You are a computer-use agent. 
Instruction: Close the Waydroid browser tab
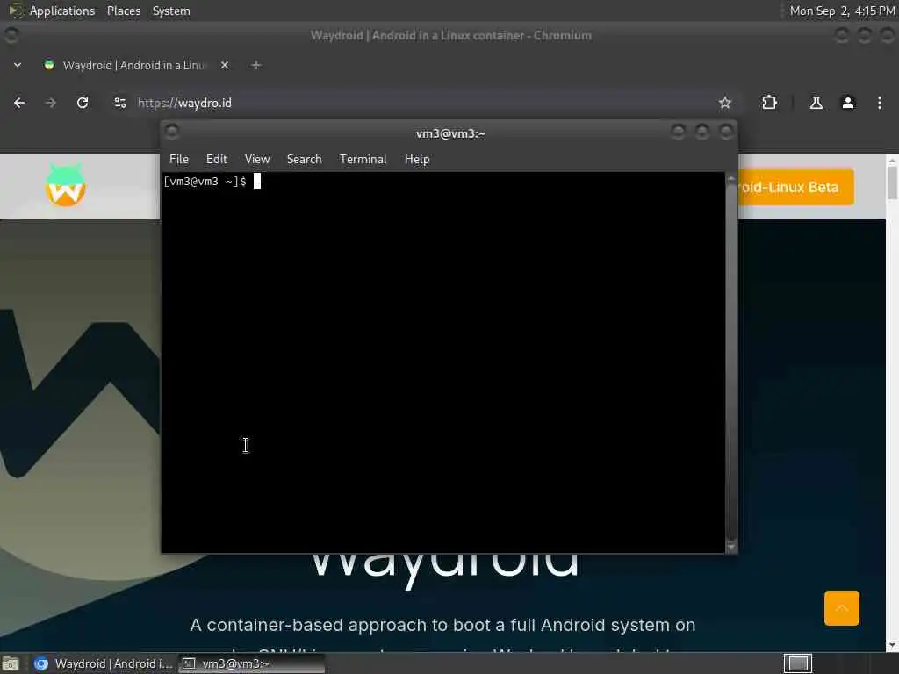[225, 65]
